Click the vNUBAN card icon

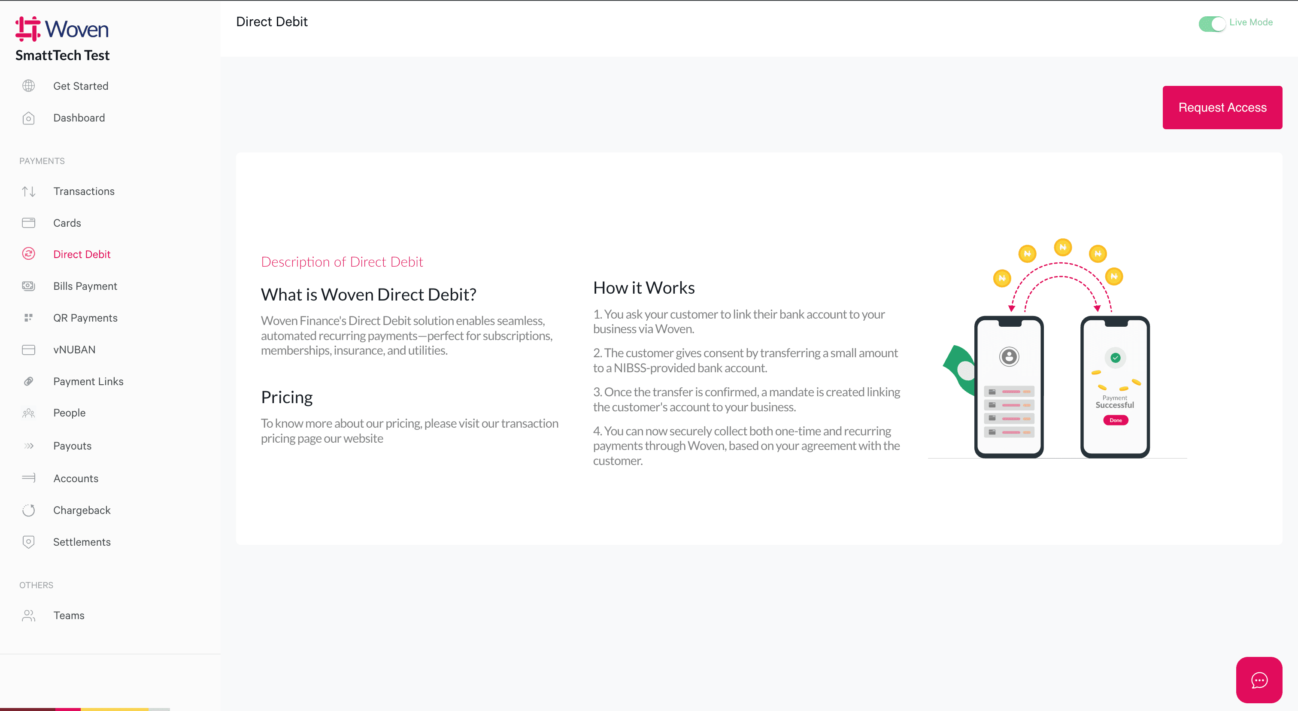29,350
